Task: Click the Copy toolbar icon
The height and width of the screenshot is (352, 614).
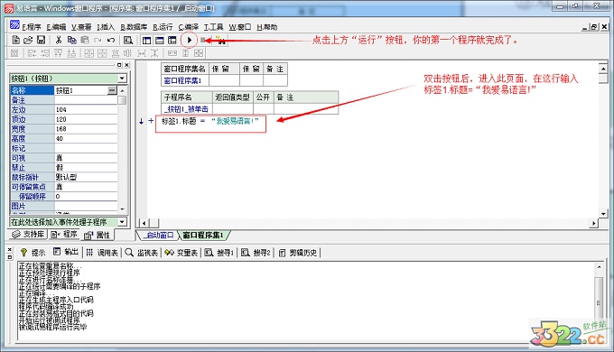Action: click(x=71, y=40)
